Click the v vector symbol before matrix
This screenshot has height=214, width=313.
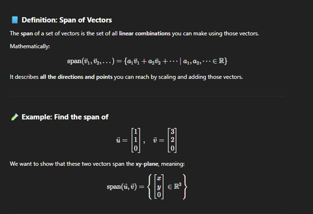(x=155, y=140)
